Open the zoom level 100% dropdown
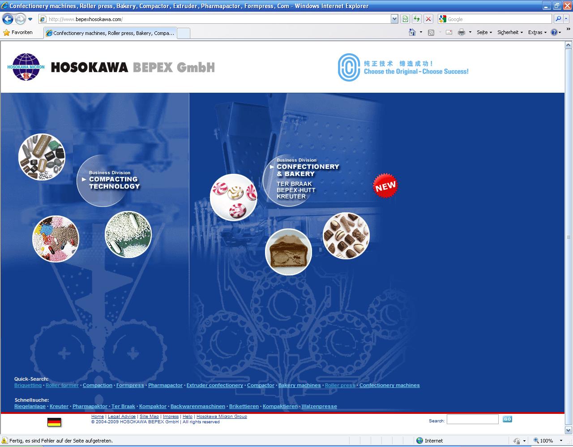The width and height of the screenshot is (573, 447). click(x=546, y=441)
